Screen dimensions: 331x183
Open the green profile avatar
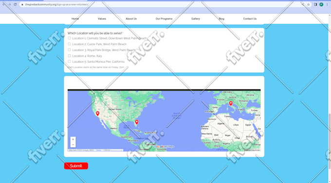(321, 4)
